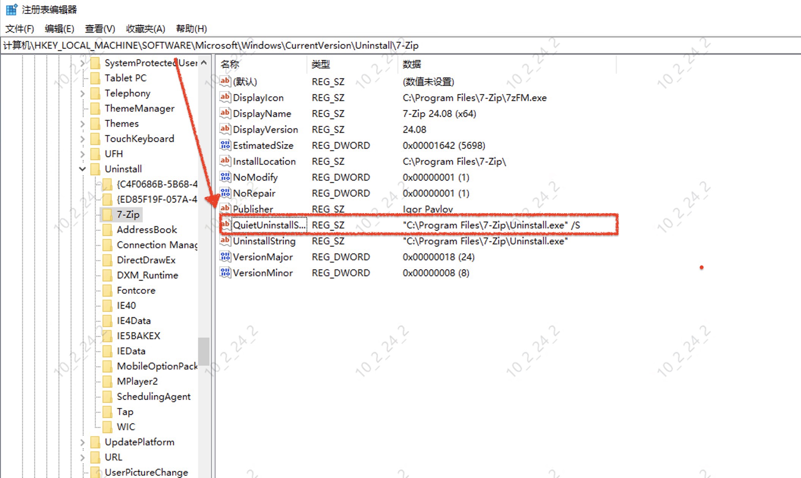Screen dimensions: 801x478
Task: Click the 名称 column header
Action: click(230, 64)
